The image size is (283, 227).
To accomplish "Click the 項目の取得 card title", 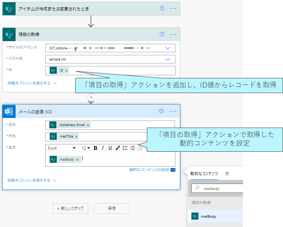I will 29,34.
